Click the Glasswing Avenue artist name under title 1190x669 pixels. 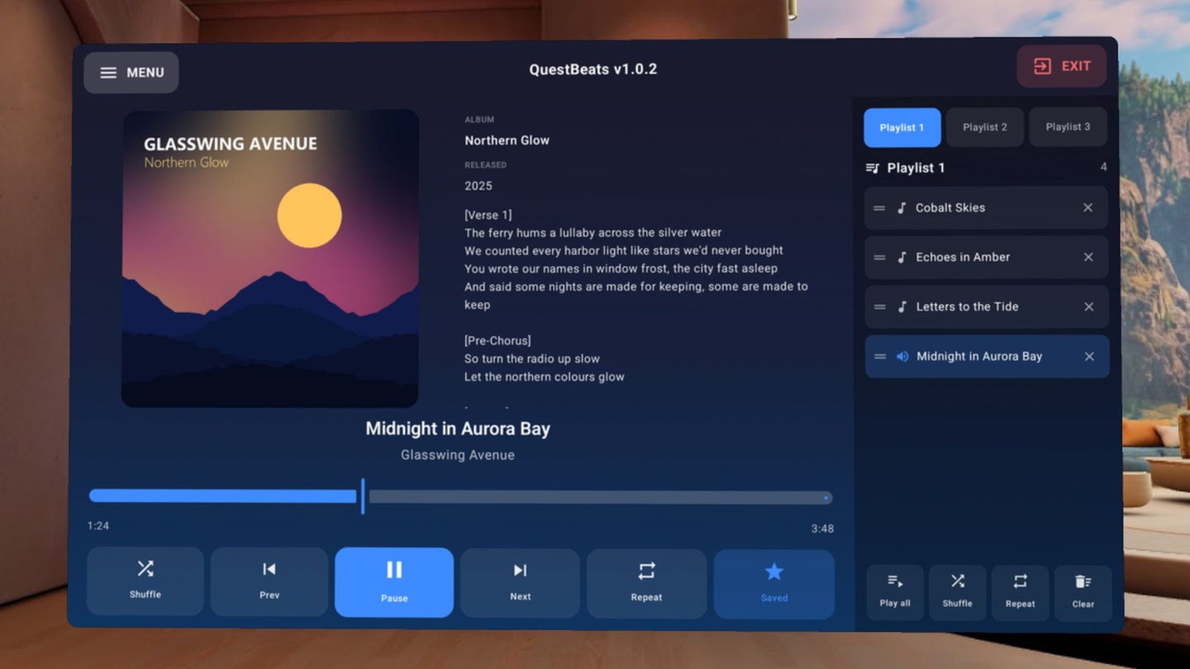tap(458, 455)
